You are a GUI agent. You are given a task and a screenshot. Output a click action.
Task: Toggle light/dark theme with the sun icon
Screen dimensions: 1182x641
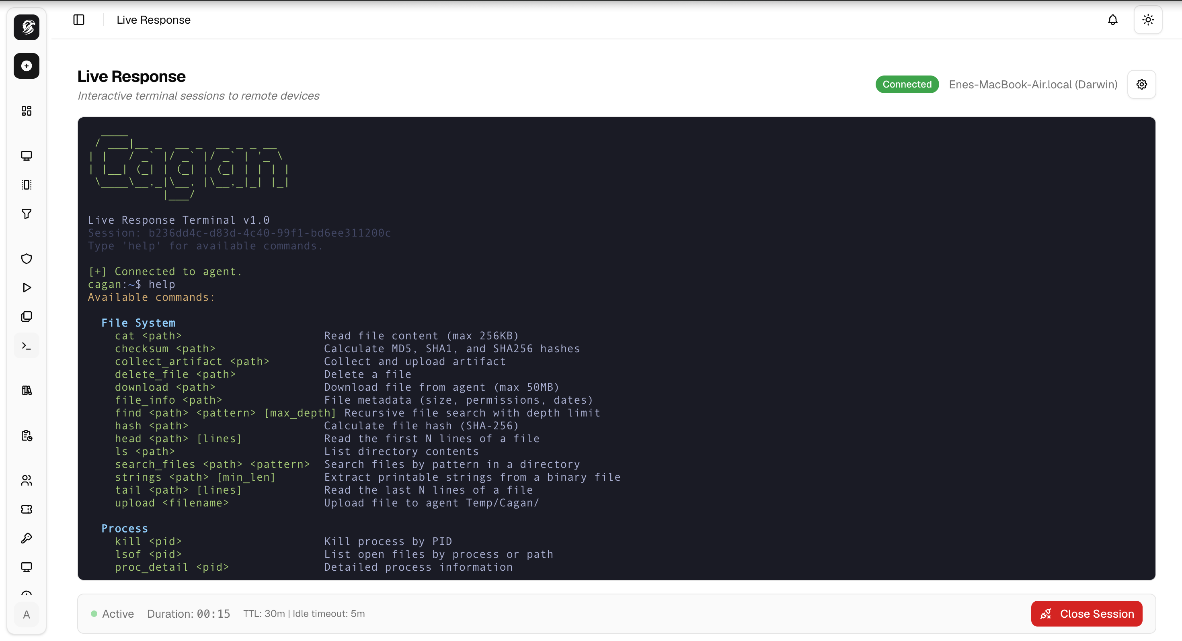1147,20
